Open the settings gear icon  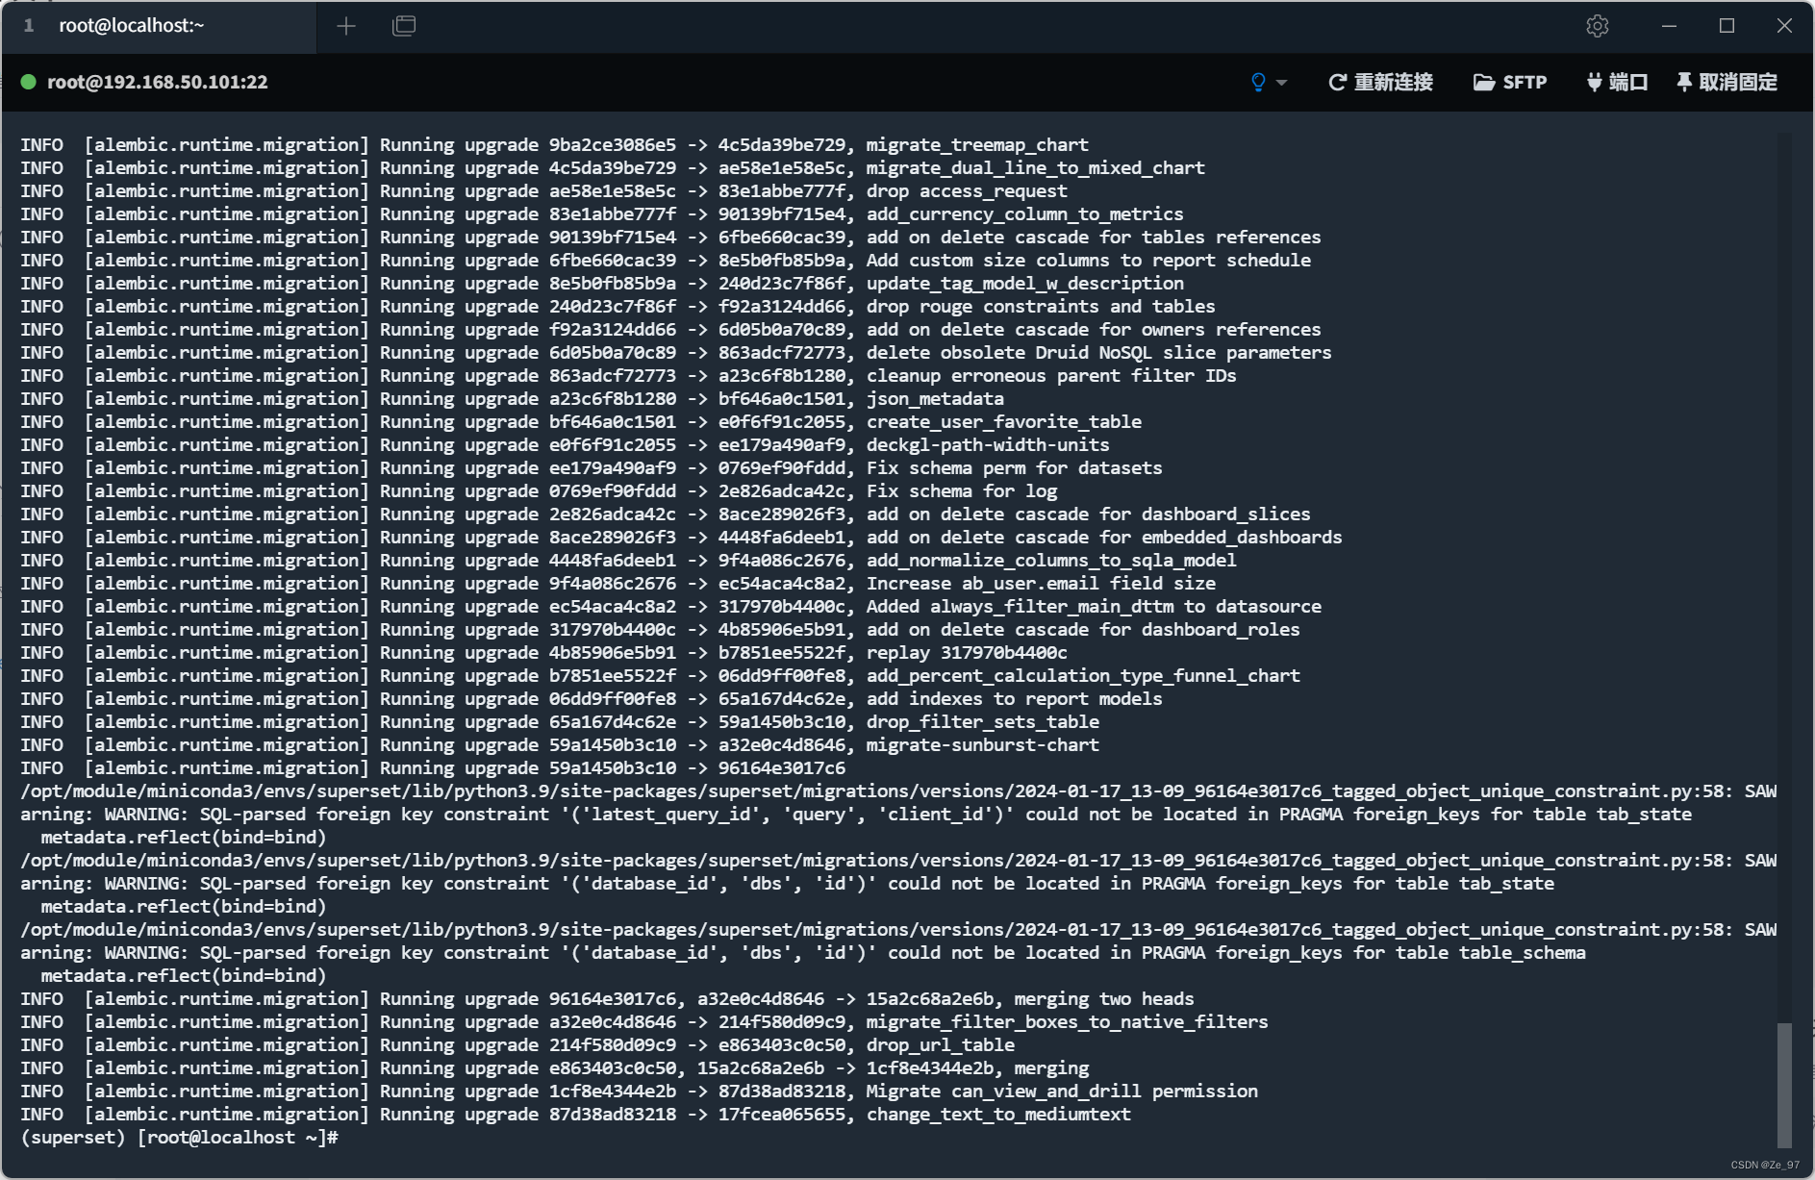pyautogui.click(x=1599, y=26)
